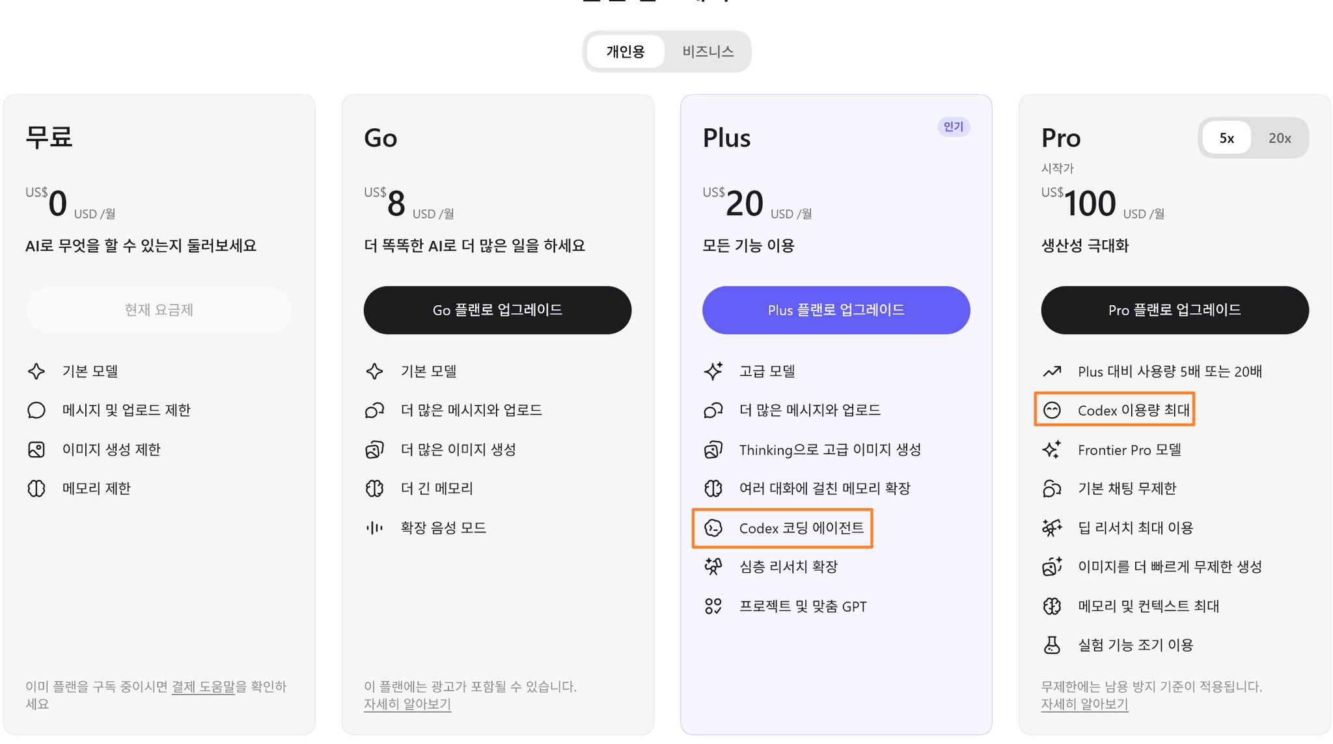Click the Codex 이용량 최대 icon in Pro
The height and width of the screenshot is (744, 1333).
1052,410
